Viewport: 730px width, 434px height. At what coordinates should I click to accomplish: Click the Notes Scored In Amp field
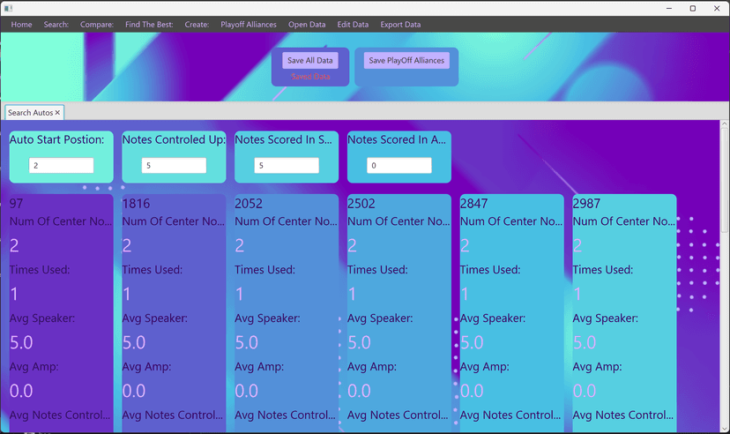(399, 166)
